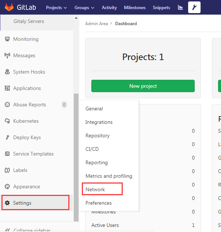Click the Appearance palette icon

tap(7, 186)
